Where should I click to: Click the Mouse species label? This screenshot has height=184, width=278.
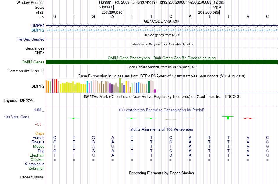point(39,147)
